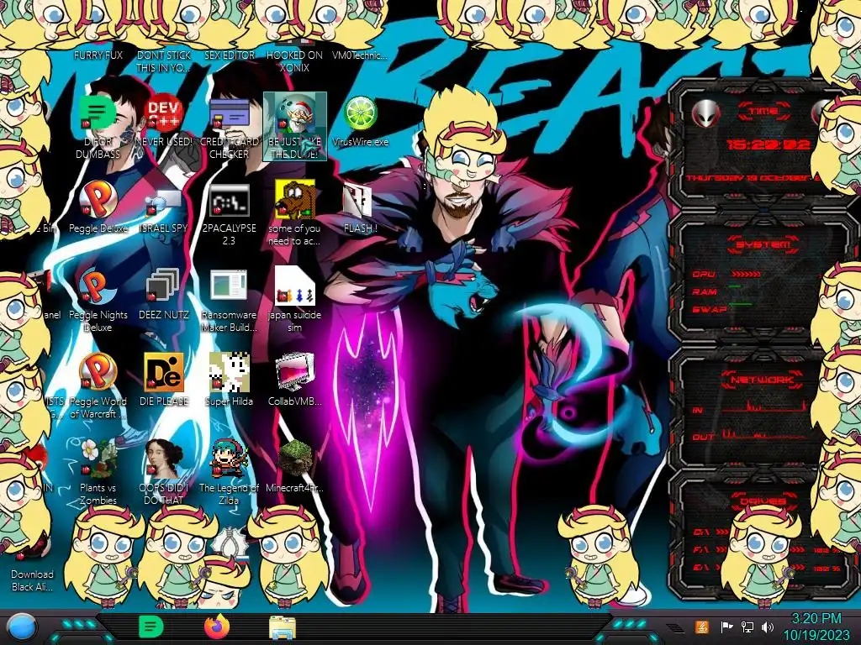This screenshot has height=645, width=861.
Task: Select the CREDIT CARD CHECKER desktop icon
Action: coord(229,114)
